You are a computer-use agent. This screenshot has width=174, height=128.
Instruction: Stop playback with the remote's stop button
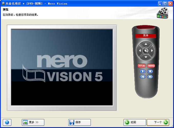(150, 71)
